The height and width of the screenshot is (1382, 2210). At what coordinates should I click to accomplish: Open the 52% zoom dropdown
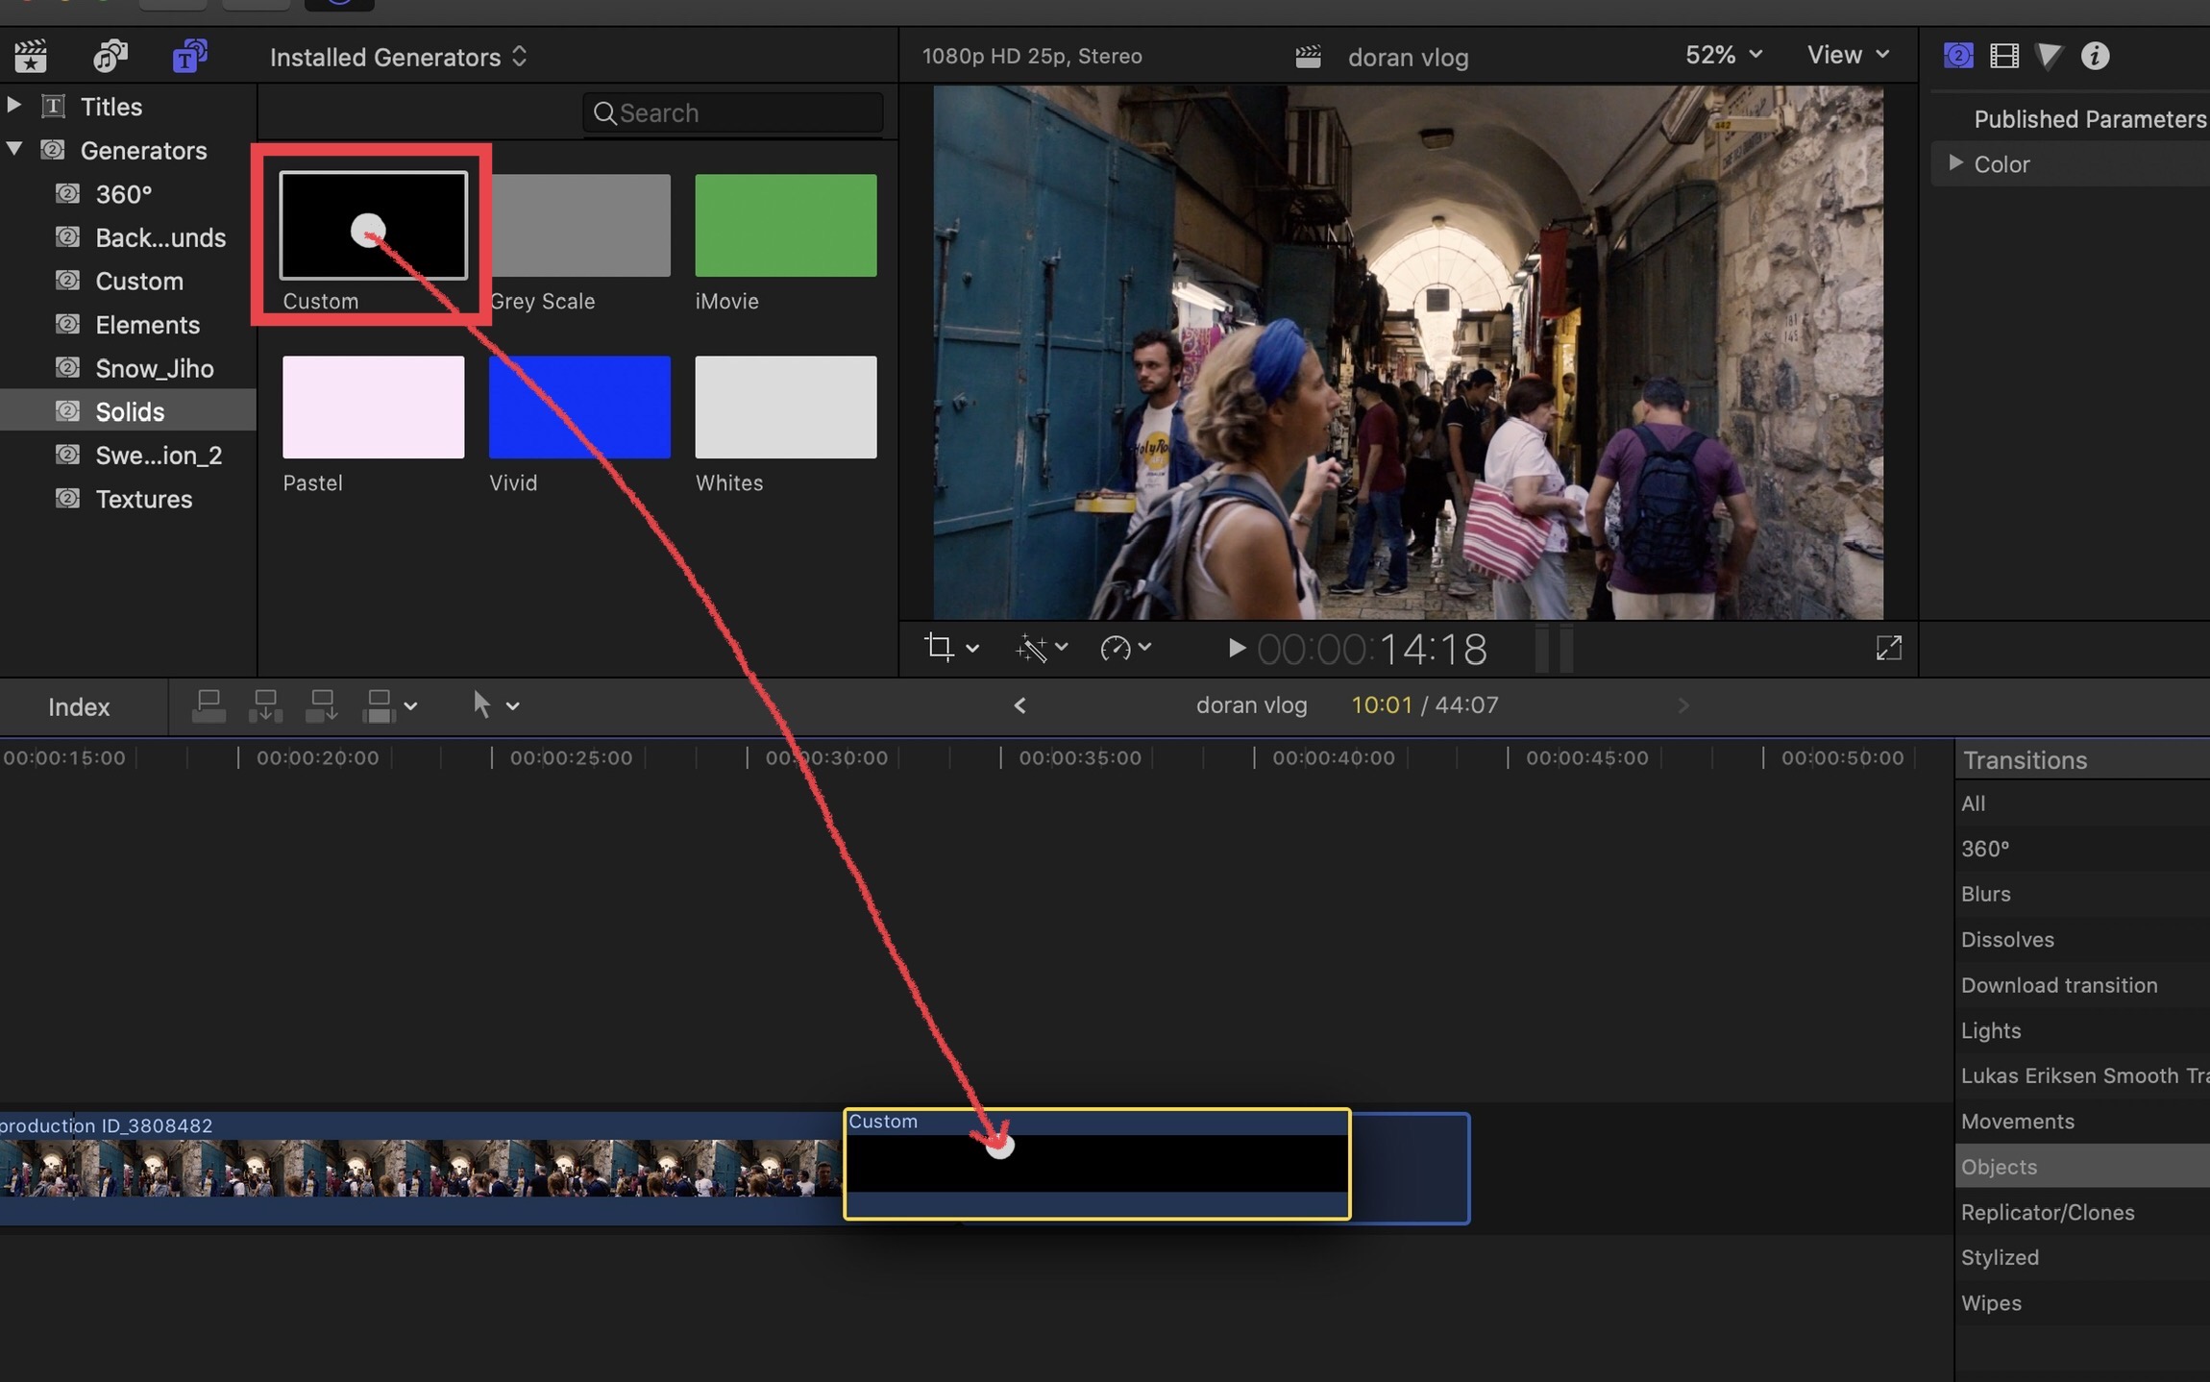1723,55
